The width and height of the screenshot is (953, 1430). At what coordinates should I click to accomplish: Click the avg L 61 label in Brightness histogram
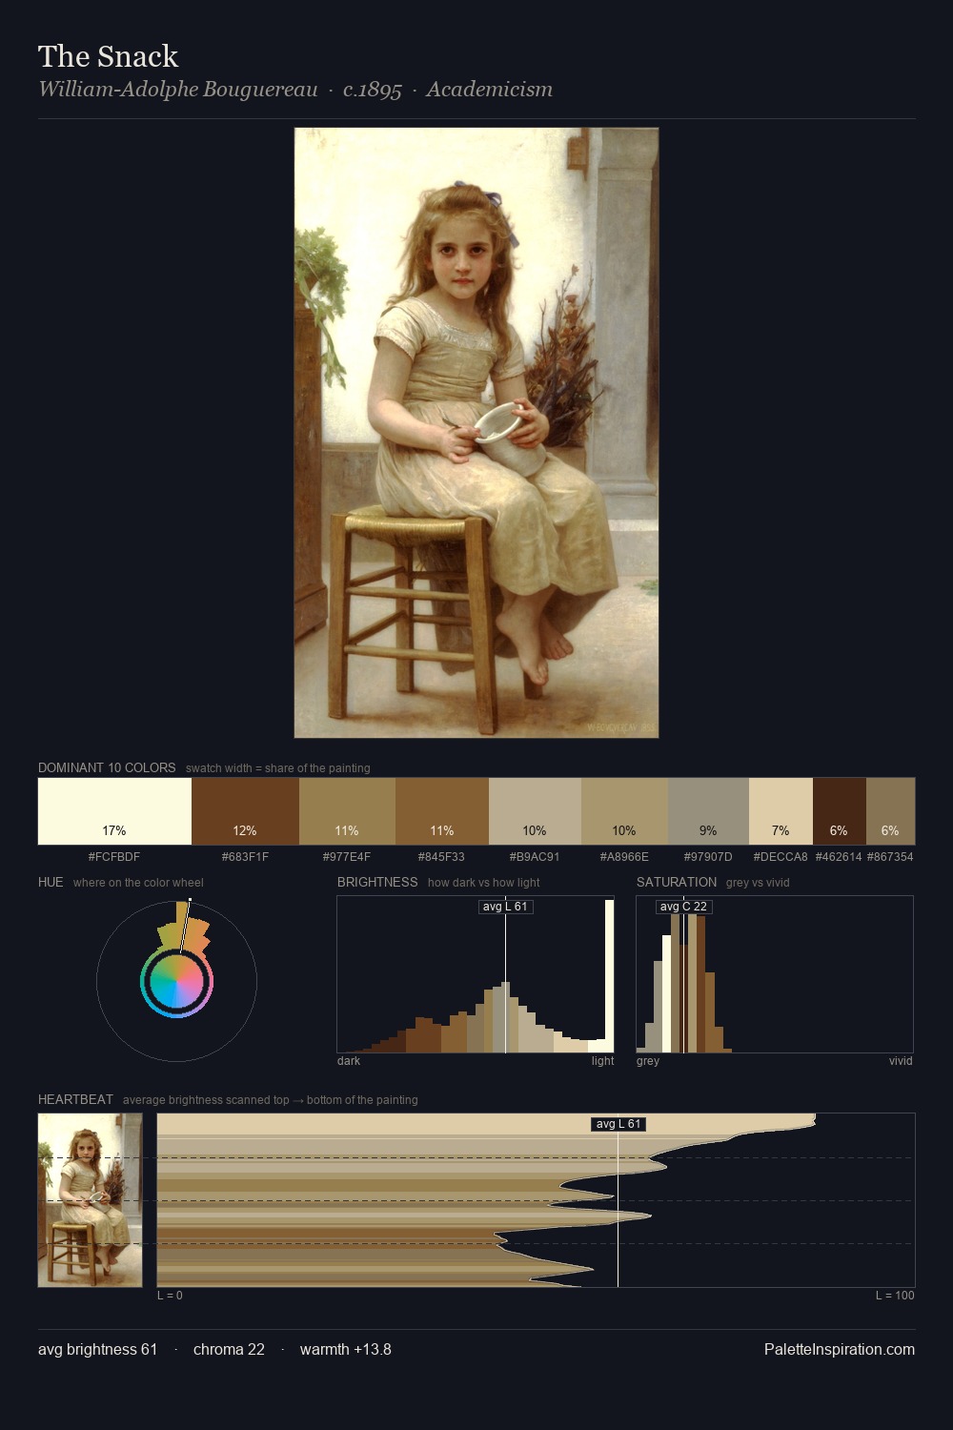tap(505, 907)
